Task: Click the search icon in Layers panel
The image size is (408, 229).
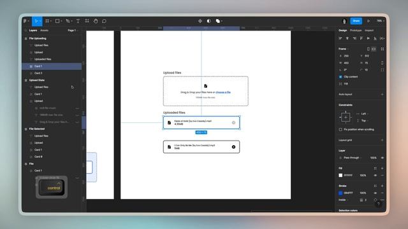Action: click(x=25, y=31)
